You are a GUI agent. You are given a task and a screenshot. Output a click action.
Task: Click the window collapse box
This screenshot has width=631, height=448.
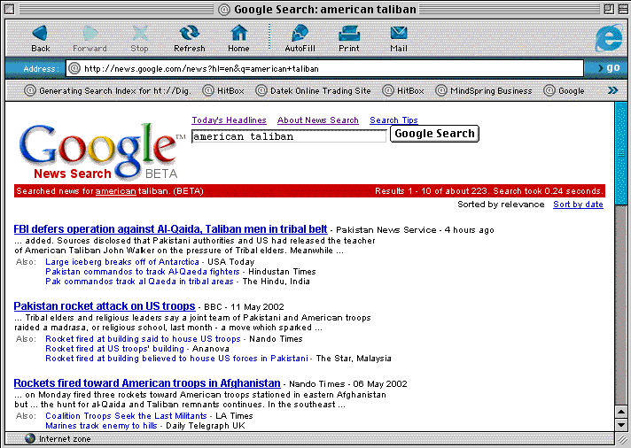pyautogui.click(x=622, y=9)
